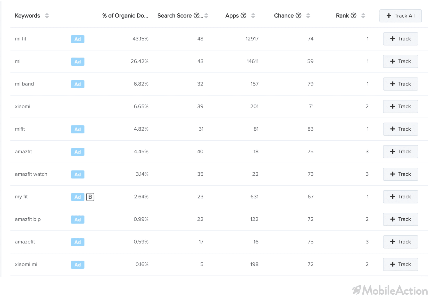Click Apps count 12917
The width and height of the screenshot is (433, 307).
252,39
